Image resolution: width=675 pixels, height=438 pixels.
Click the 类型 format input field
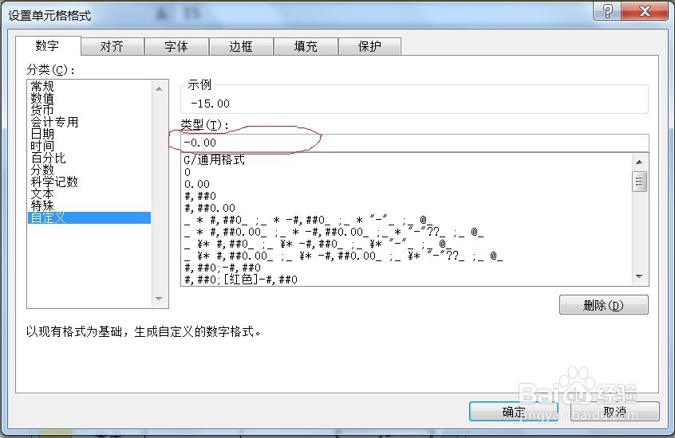click(x=415, y=143)
